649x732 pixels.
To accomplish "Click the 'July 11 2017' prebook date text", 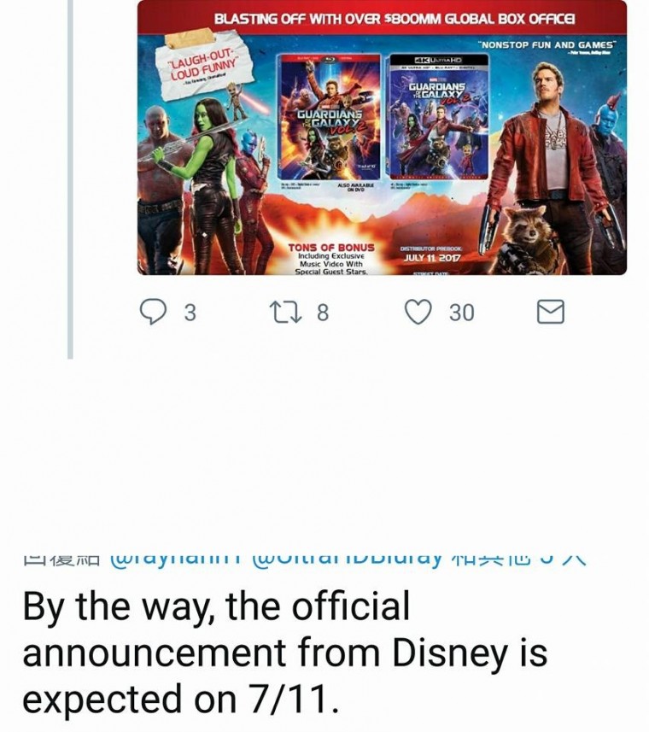I will tap(431, 258).
